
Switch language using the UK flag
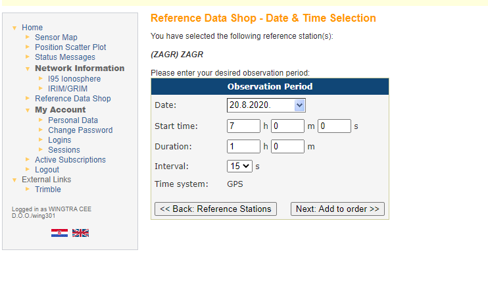coord(80,233)
